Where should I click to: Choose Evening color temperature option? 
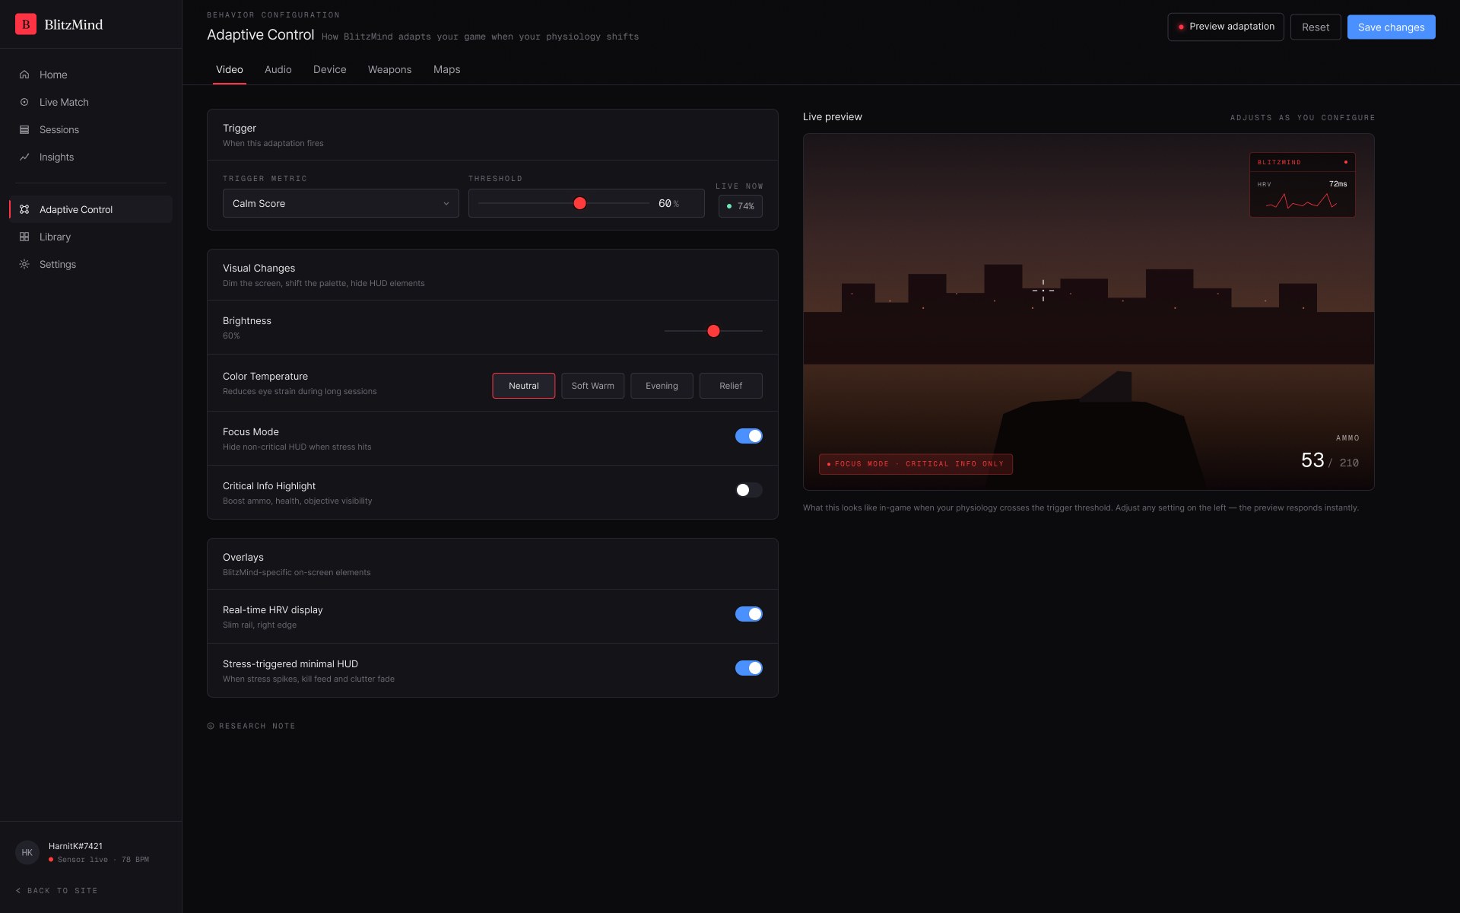(662, 386)
